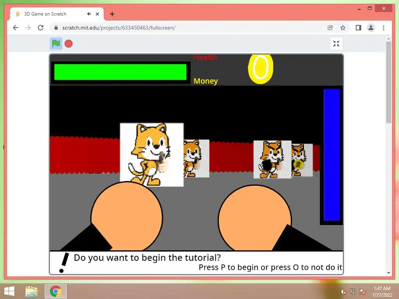Exit fullscreen mode with the shrink icon
This screenshot has width=399, height=299.
[336, 44]
